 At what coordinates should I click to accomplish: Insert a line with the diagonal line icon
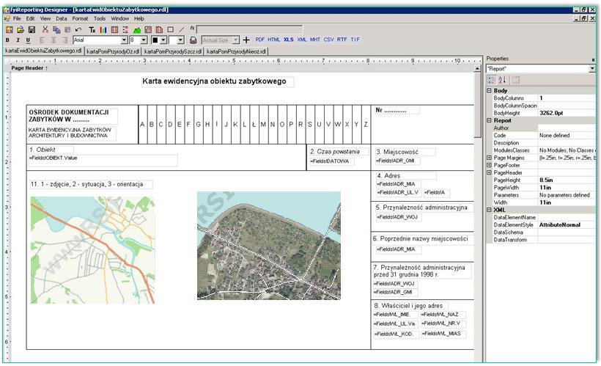click(x=181, y=29)
